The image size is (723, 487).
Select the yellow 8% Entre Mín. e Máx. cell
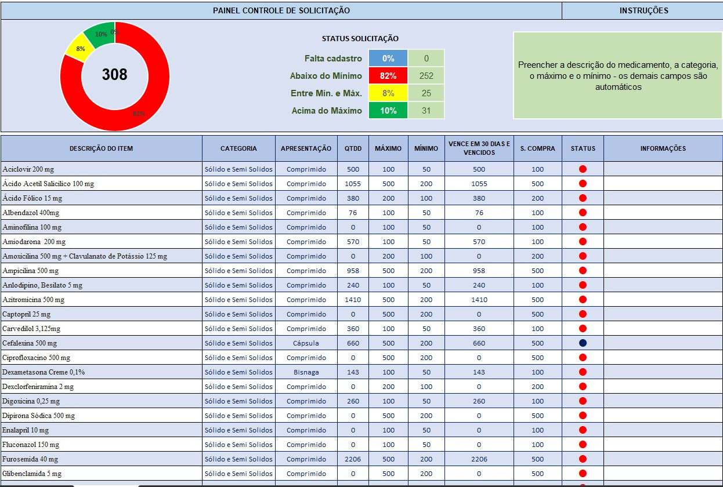tap(388, 93)
